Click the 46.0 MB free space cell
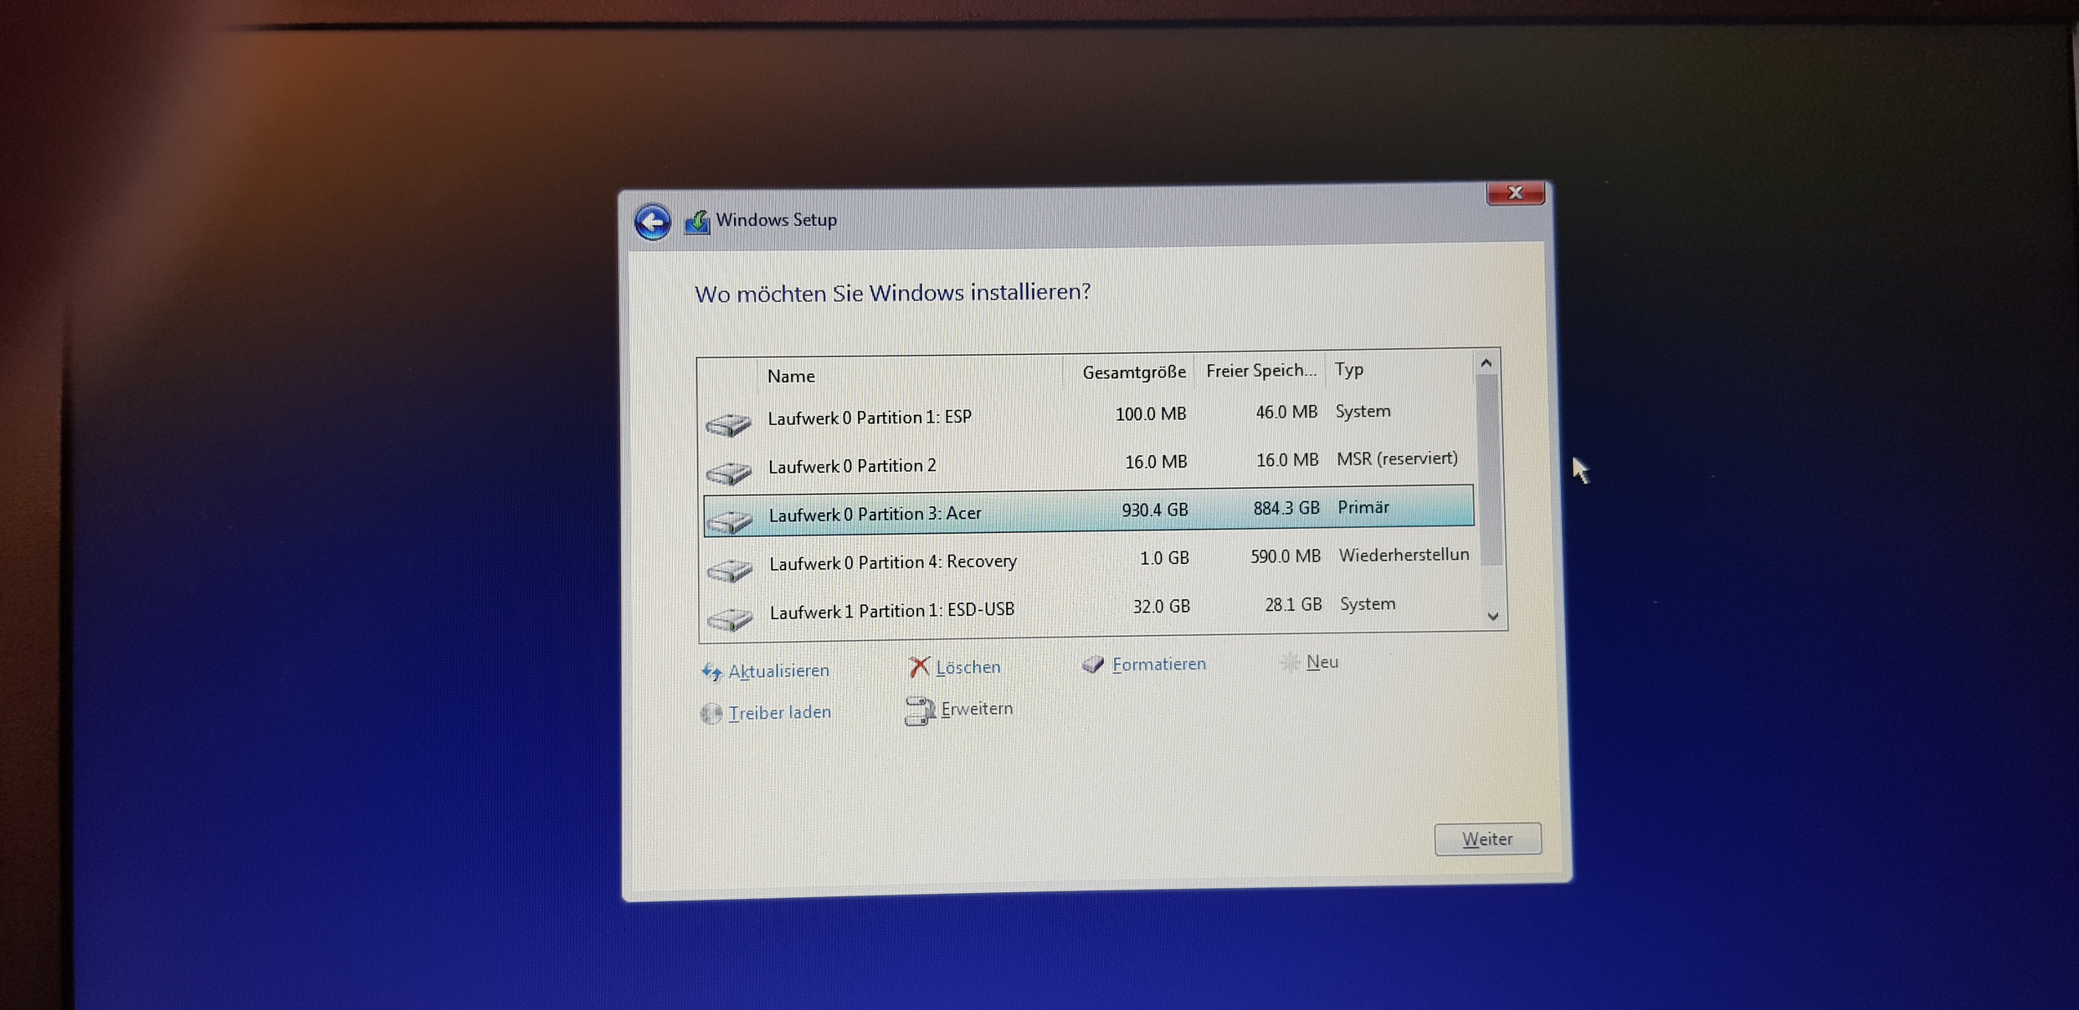The width and height of the screenshot is (2079, 1010). pos(1286,413)
